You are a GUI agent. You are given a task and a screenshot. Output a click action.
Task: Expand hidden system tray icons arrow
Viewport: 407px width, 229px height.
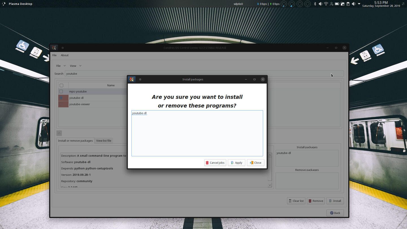pos(359,4)
